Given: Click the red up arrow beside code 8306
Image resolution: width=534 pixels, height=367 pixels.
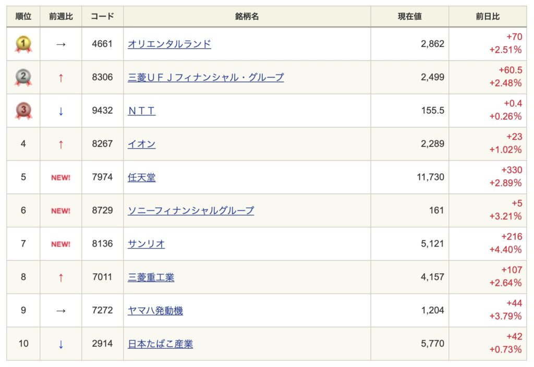Looking at the screenshot, I should (60, 78).
